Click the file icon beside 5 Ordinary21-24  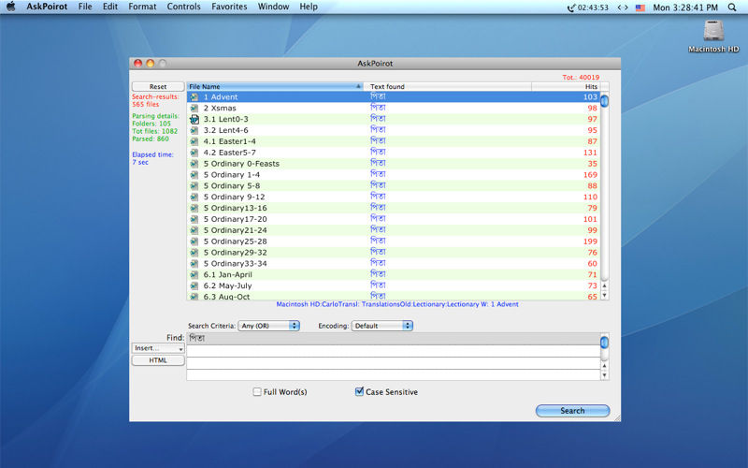click(194, 230)
